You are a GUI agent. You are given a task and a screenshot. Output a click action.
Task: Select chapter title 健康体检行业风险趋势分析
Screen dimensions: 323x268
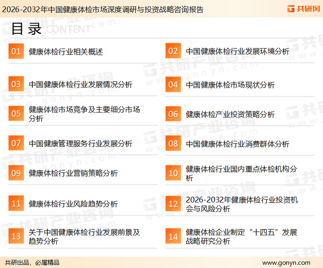[x=73, y=204]
